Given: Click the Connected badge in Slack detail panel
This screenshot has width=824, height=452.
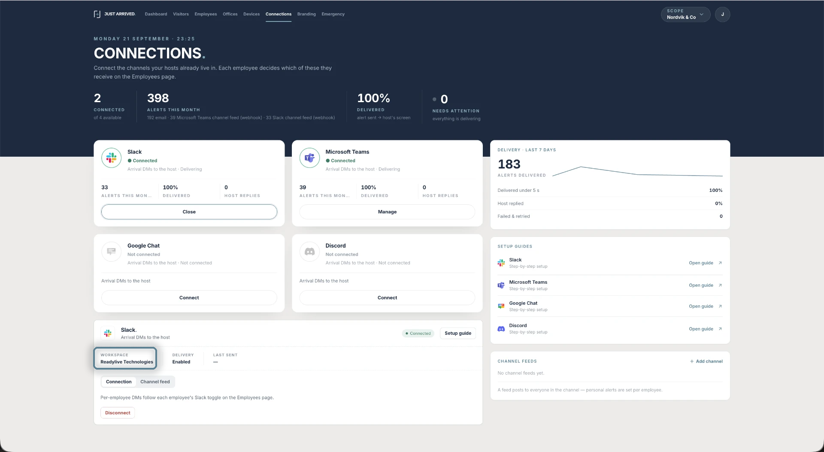Looking at the screenshot, I should [418, 333].
